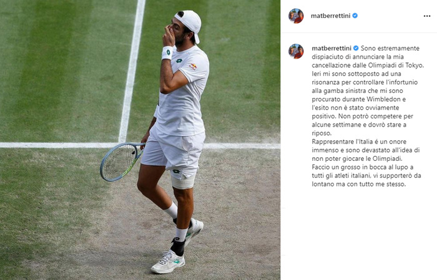This screenshot has height=280, width=437.
Task: Click the verified badge beside the caption username
Action: (x=356, y=49)
